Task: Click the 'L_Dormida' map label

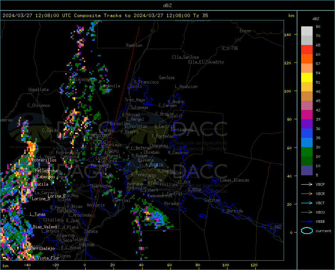Action: click(232, 211)
